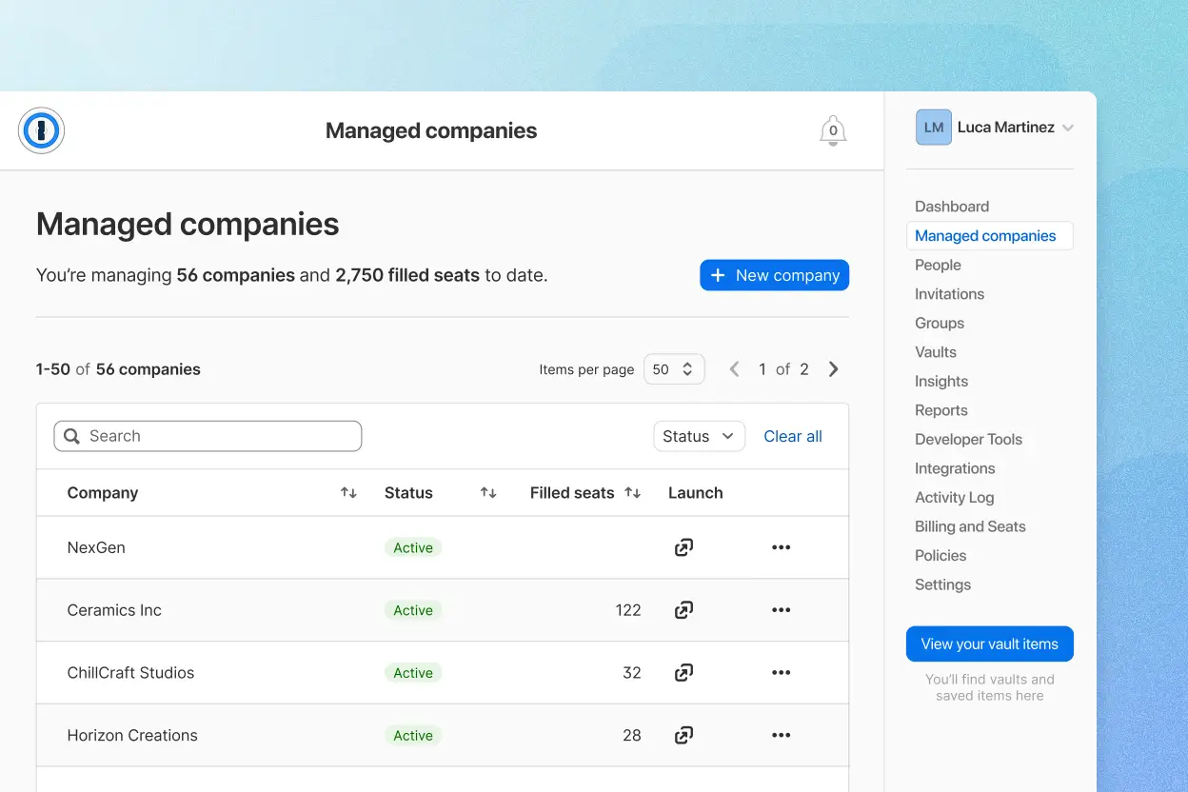Launch Horizon Creations via launch icon
Image resolution: width=1188 pixels, height=792 pixels.
[x=683, y=735]
